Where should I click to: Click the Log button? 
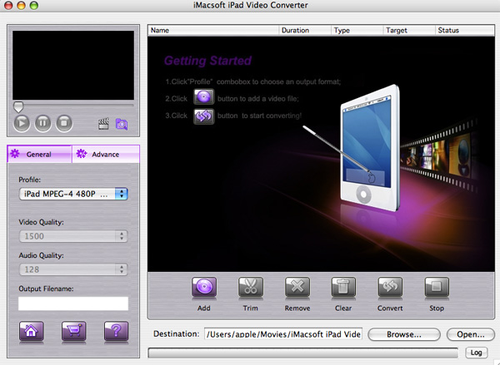point(476,353)
